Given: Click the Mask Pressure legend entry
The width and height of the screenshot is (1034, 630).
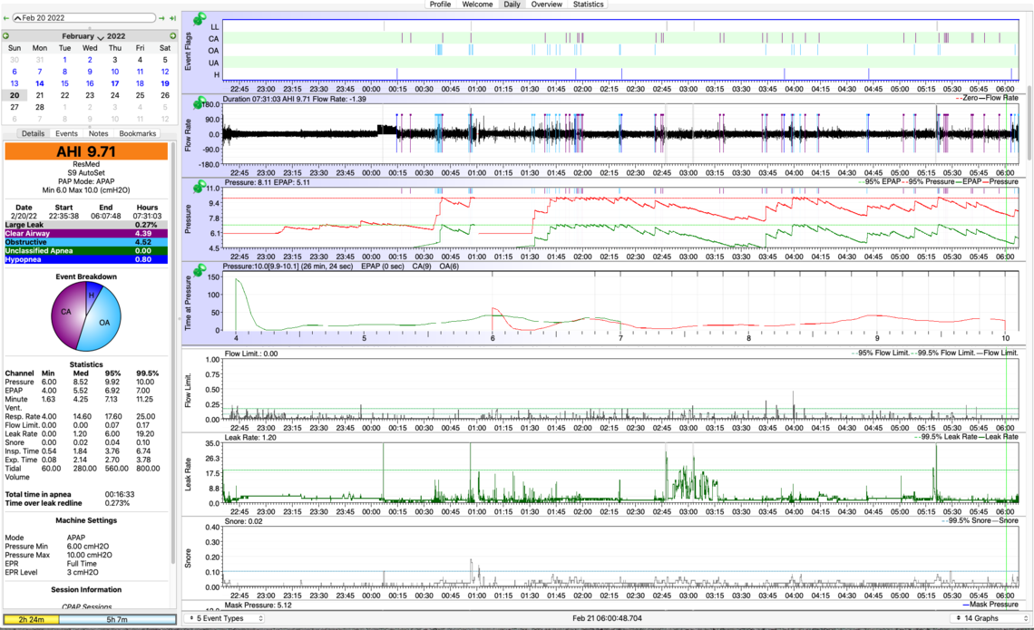Looking at the screenshot, I should pos(990,605).
